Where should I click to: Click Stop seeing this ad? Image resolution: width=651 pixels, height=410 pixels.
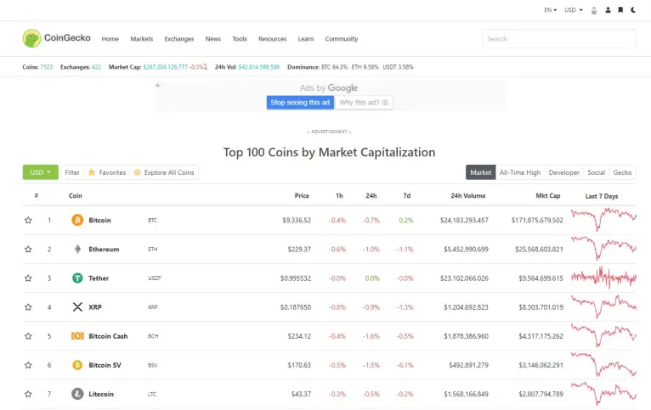[x=300, y=103]
